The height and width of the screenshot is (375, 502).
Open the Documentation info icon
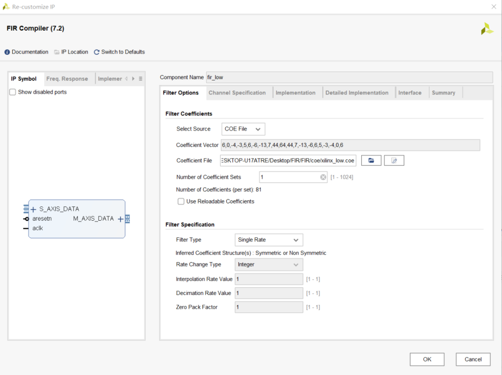coord(7,52)
